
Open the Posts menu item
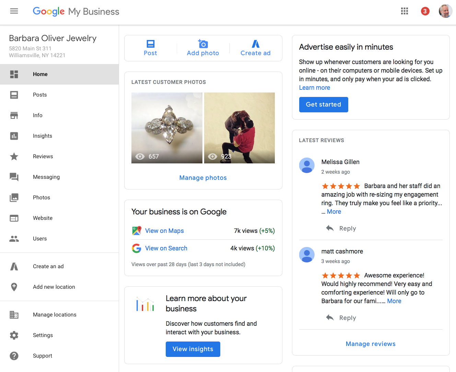[59, 95]
